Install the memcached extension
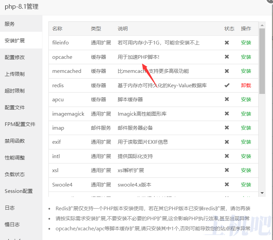 (x=246, y=71)
